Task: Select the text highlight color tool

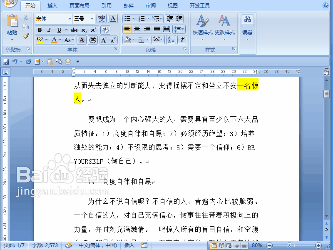Action: click(40, 40)
